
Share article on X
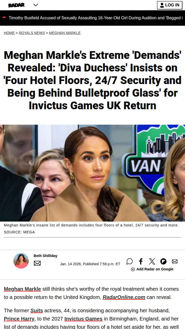click(x=152, y=262)
